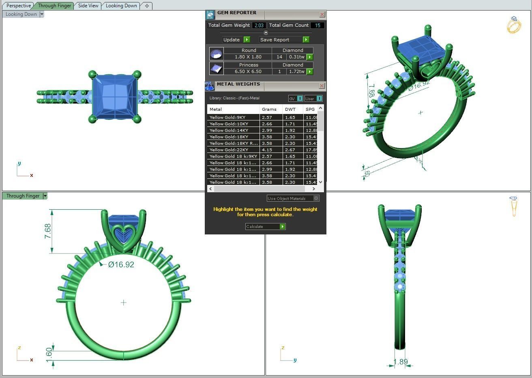Click the metal list horizontal scrollbar left arrow
Image resolution: width=532 pixels, height=378 pixels.
210,189
